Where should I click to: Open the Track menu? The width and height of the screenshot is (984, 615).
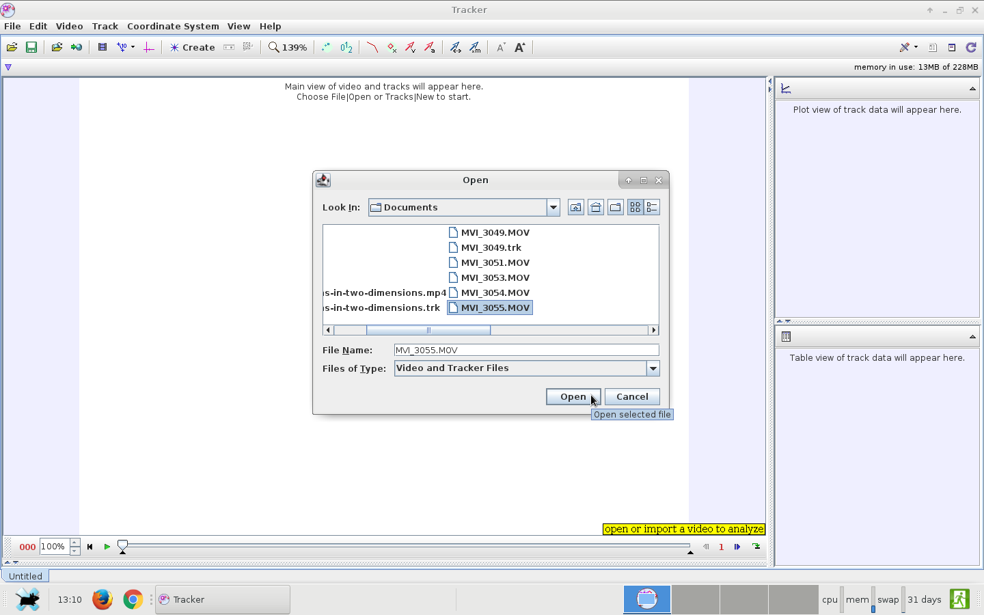pos(105,26)
